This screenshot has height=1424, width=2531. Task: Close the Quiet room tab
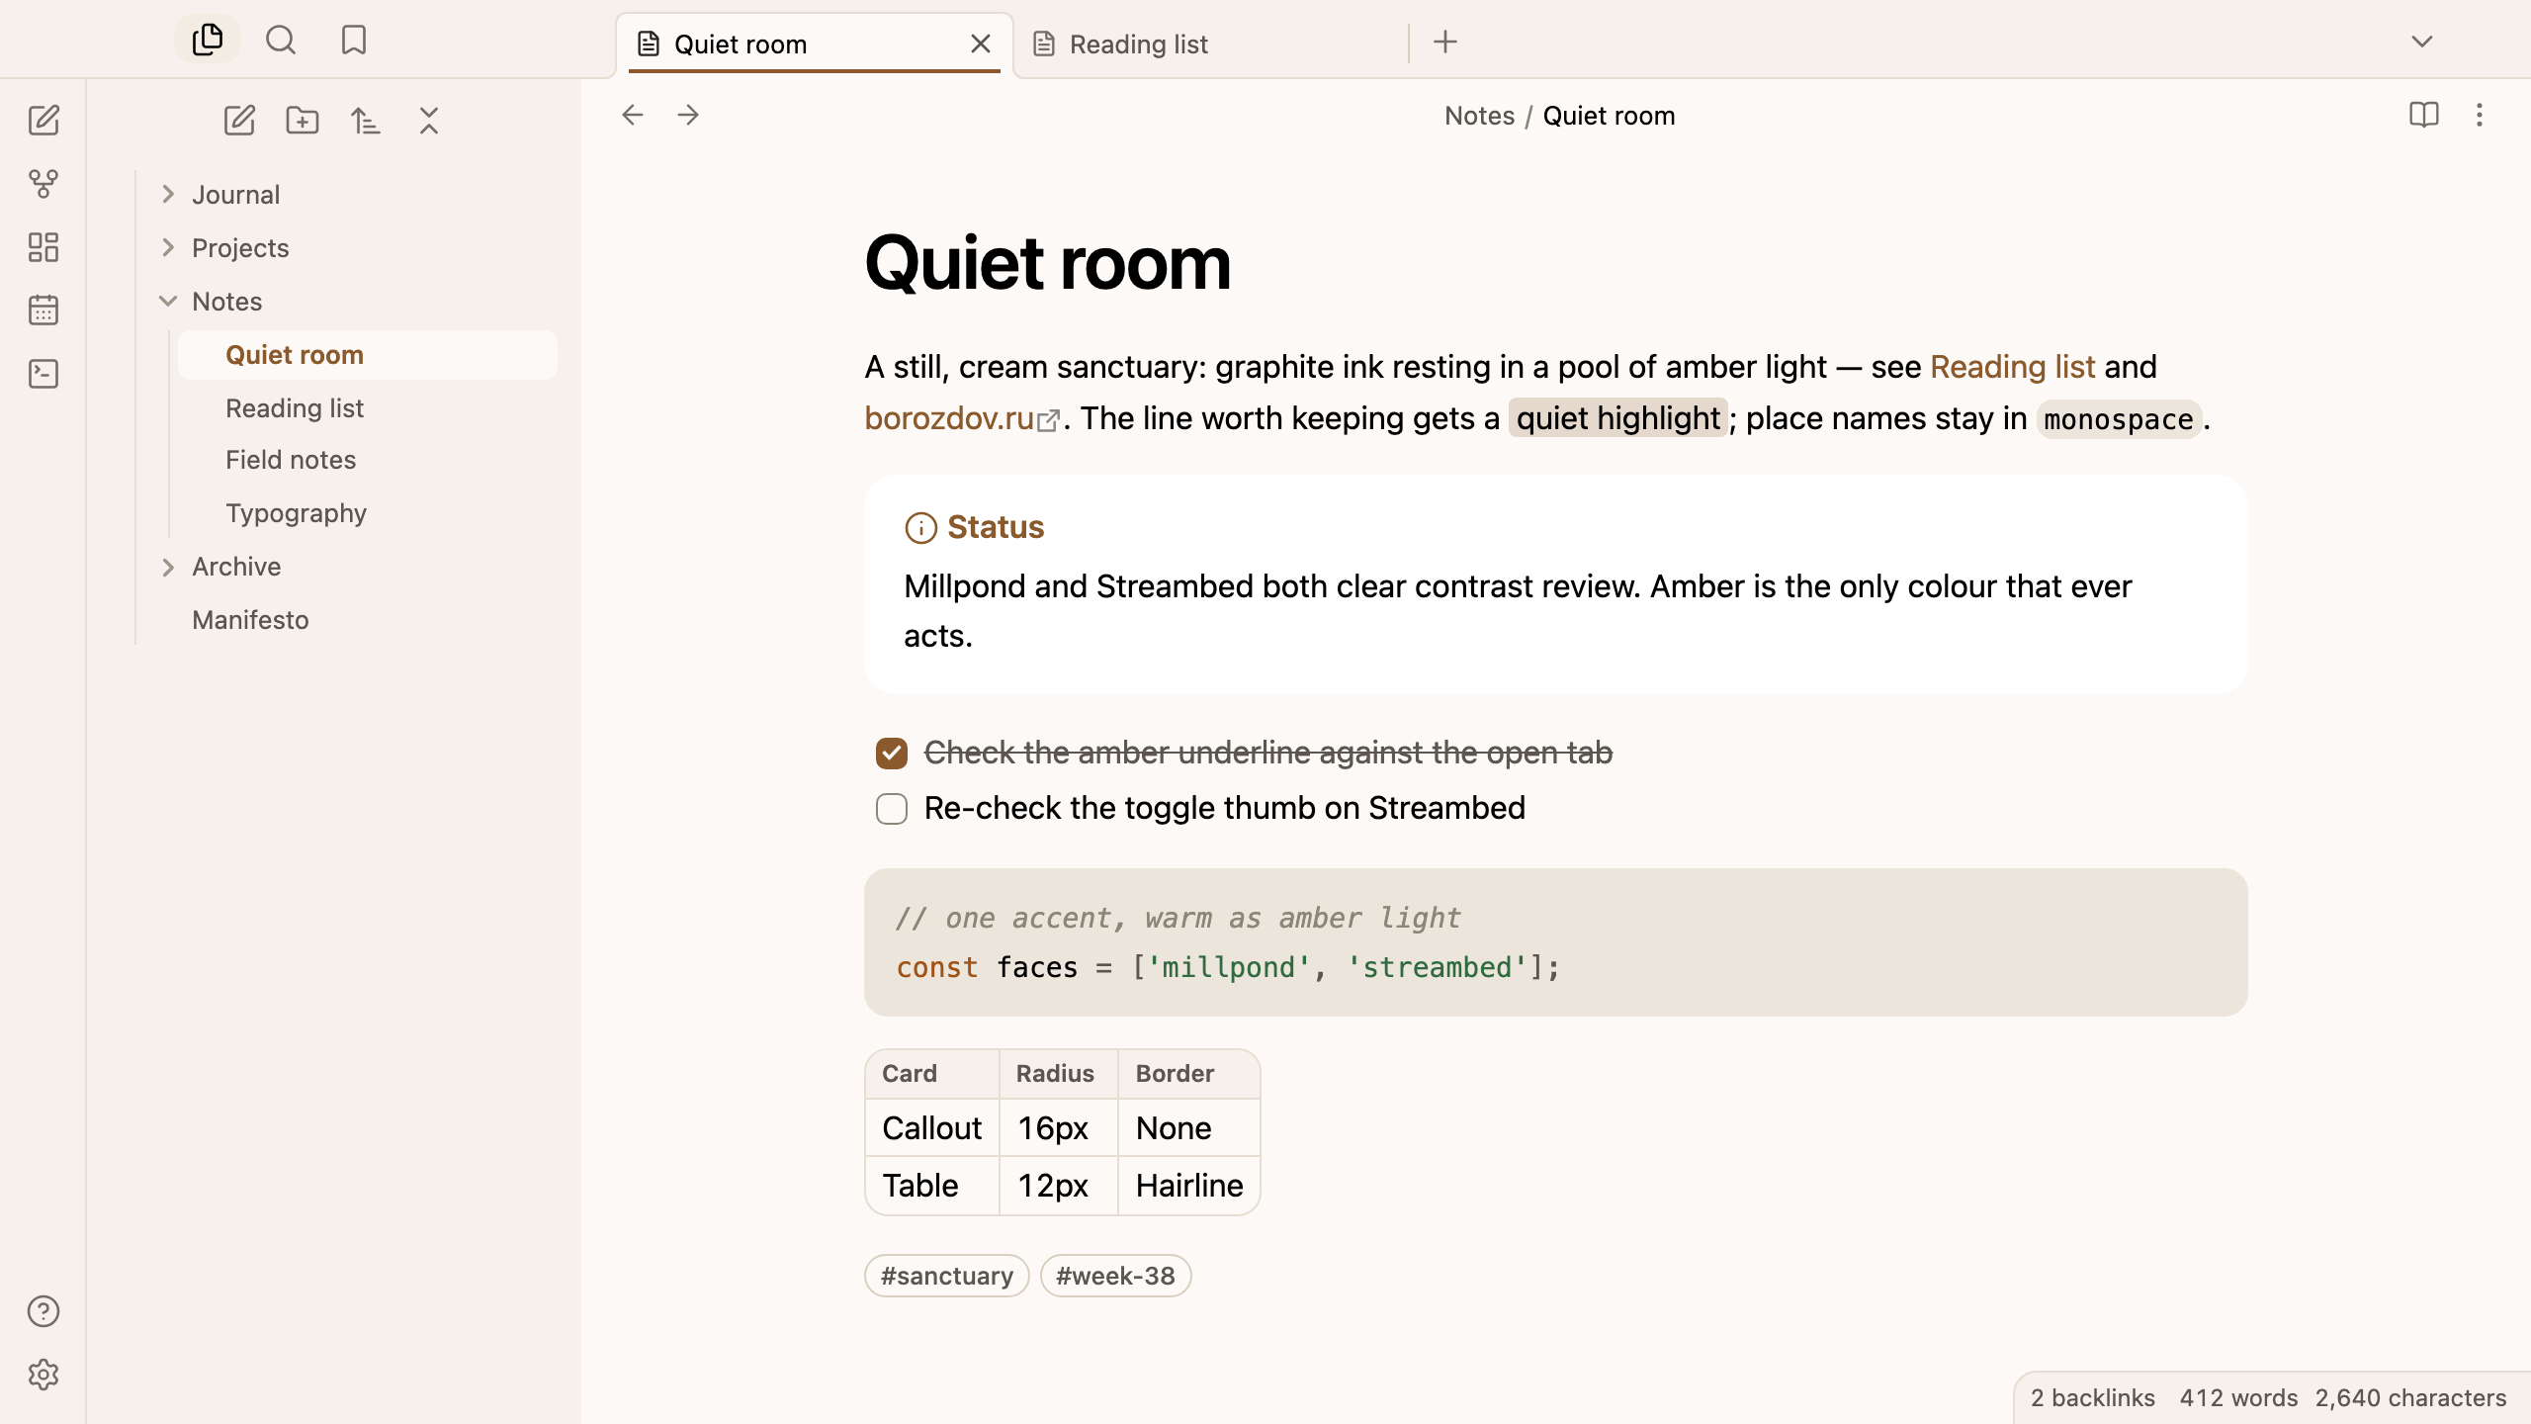[981, 44]
